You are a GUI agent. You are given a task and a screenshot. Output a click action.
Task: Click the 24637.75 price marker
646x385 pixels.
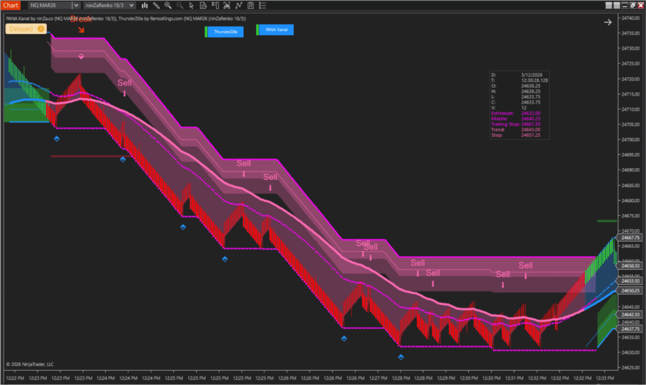(x=630, y=329)
